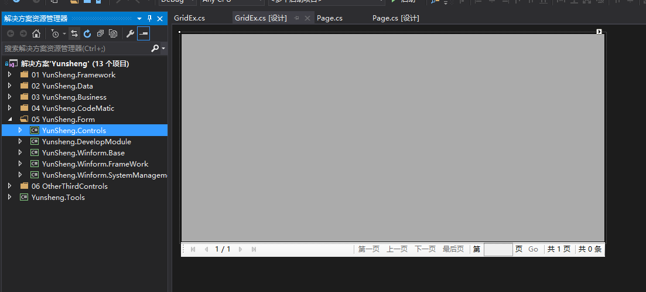Select the gray grid control in designer

click(393, 138)
